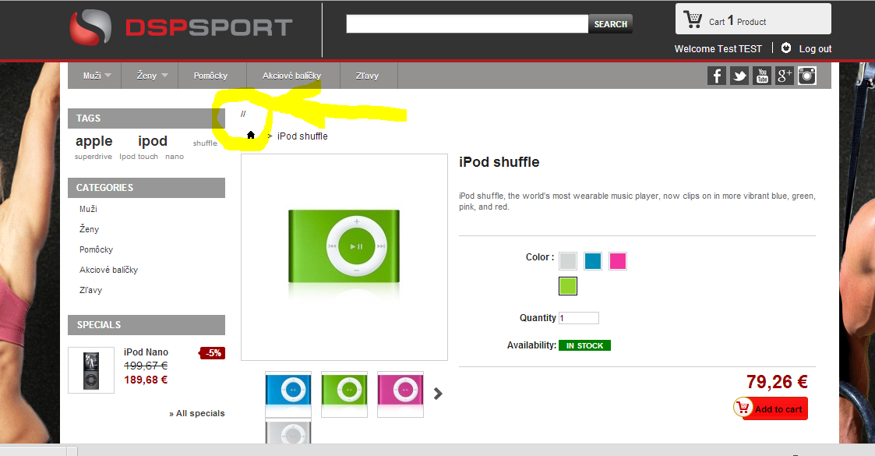Click the TAGS block header
This screenshot has height=456, width=875.
coord(146,118)
